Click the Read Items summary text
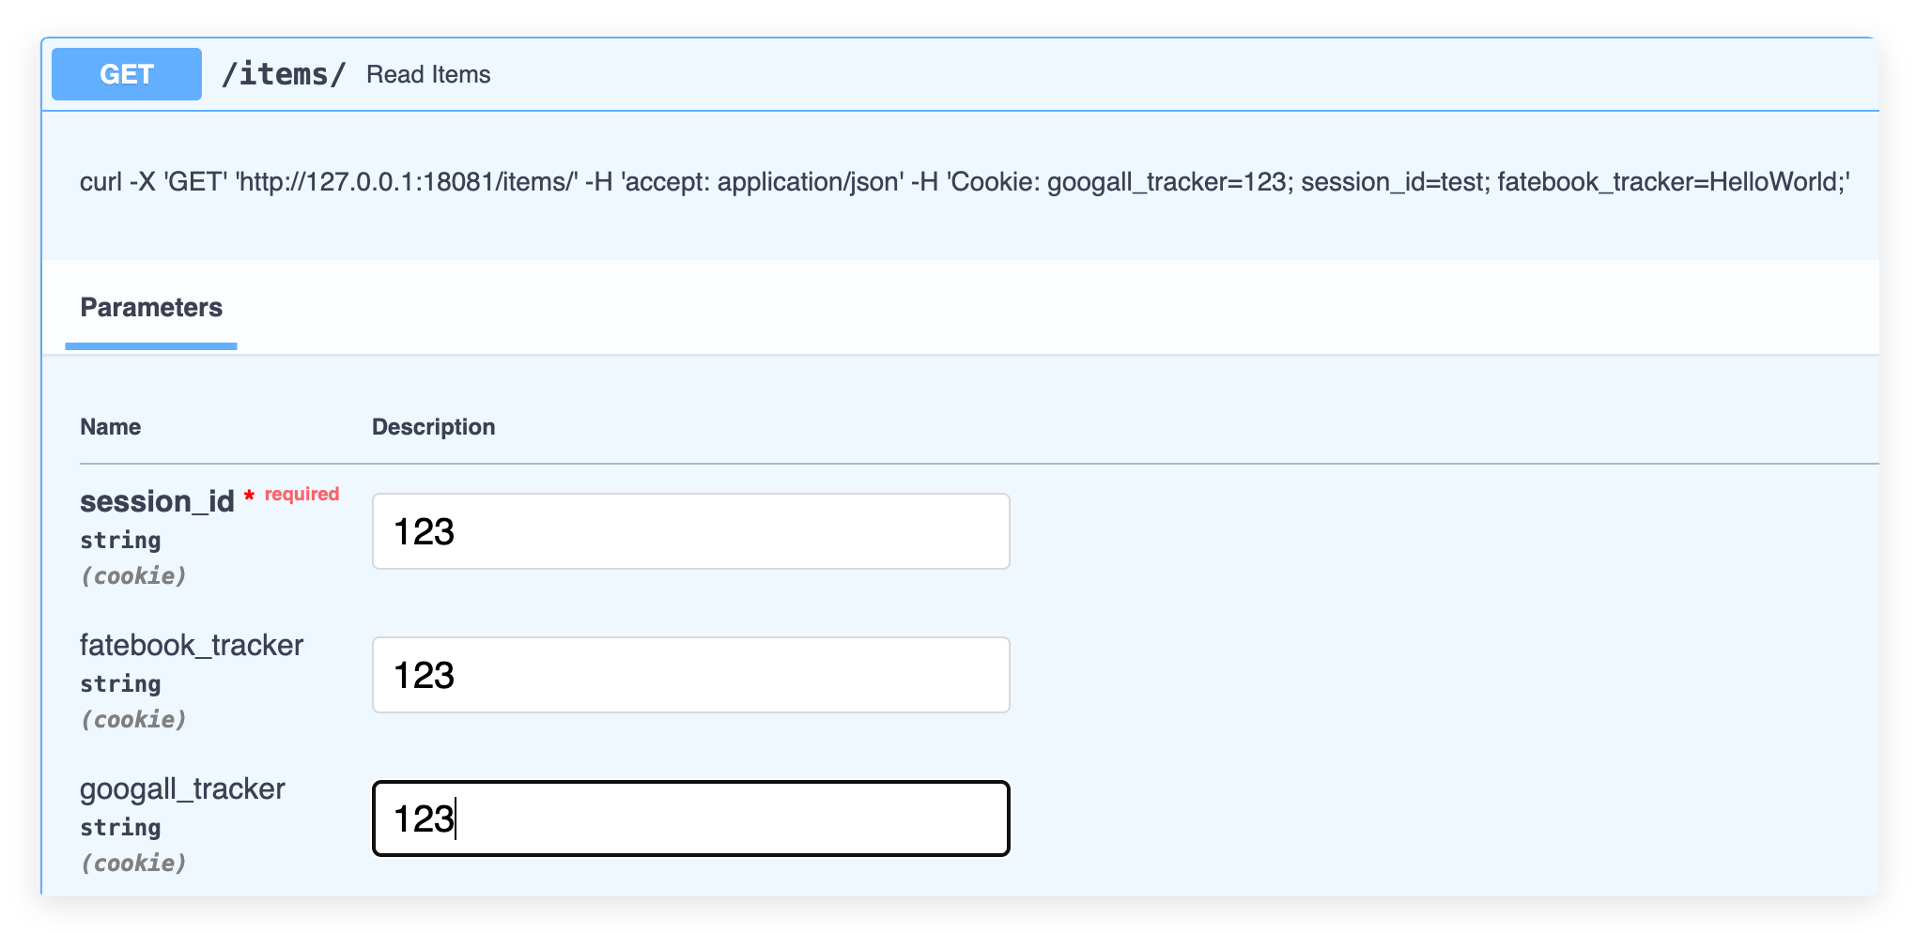Image resolution: width=1916 pixels, height=933 pixels. 428,74
